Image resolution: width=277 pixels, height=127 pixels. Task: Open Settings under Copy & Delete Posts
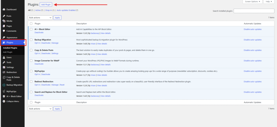click(x=55, y=54)
